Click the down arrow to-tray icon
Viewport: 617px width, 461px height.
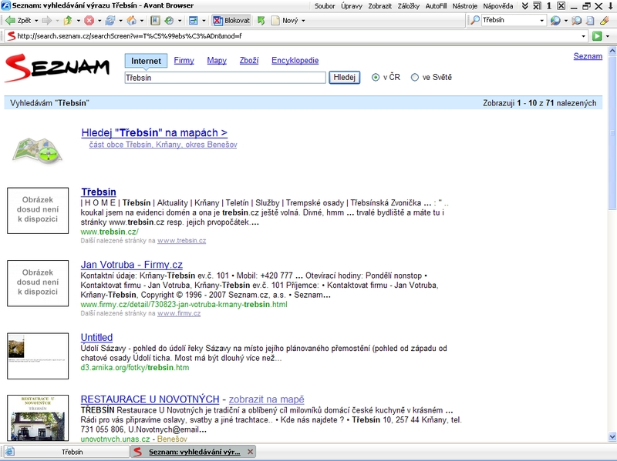(611, 6)
